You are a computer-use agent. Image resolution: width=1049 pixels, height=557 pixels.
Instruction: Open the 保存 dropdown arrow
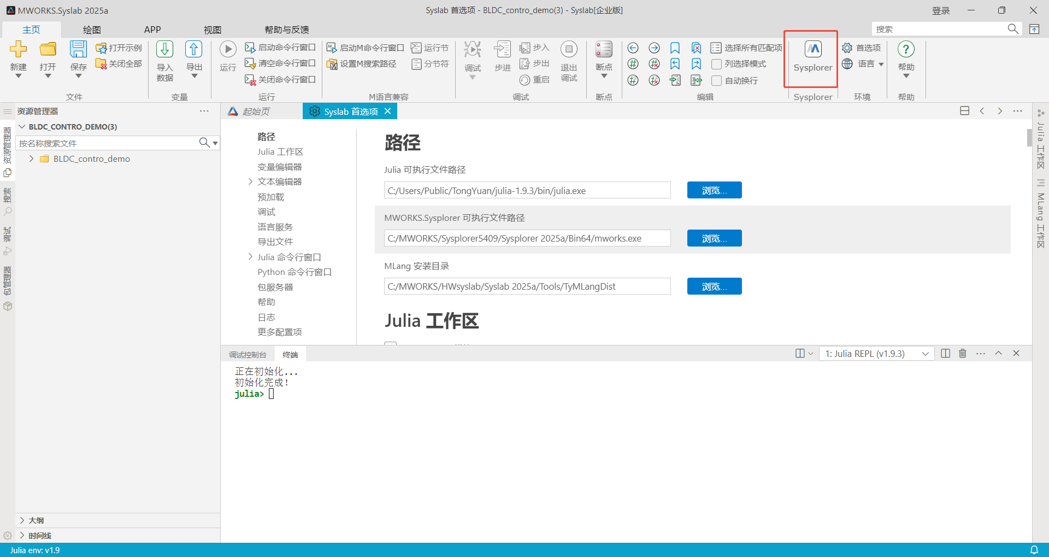click(78, 77)
